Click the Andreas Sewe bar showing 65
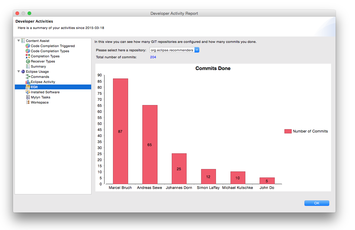This screenshot has height=230, width=355. click(150, 145)
